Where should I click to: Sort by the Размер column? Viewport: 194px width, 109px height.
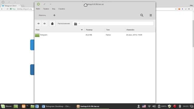tap(95, 30)
